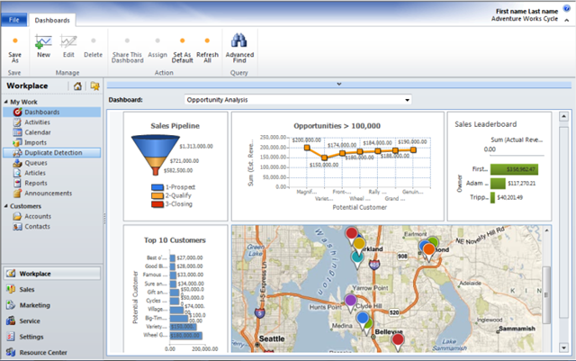Click Share This Dashboard in the ribbon
576x361 pixels.
point(128,50)
